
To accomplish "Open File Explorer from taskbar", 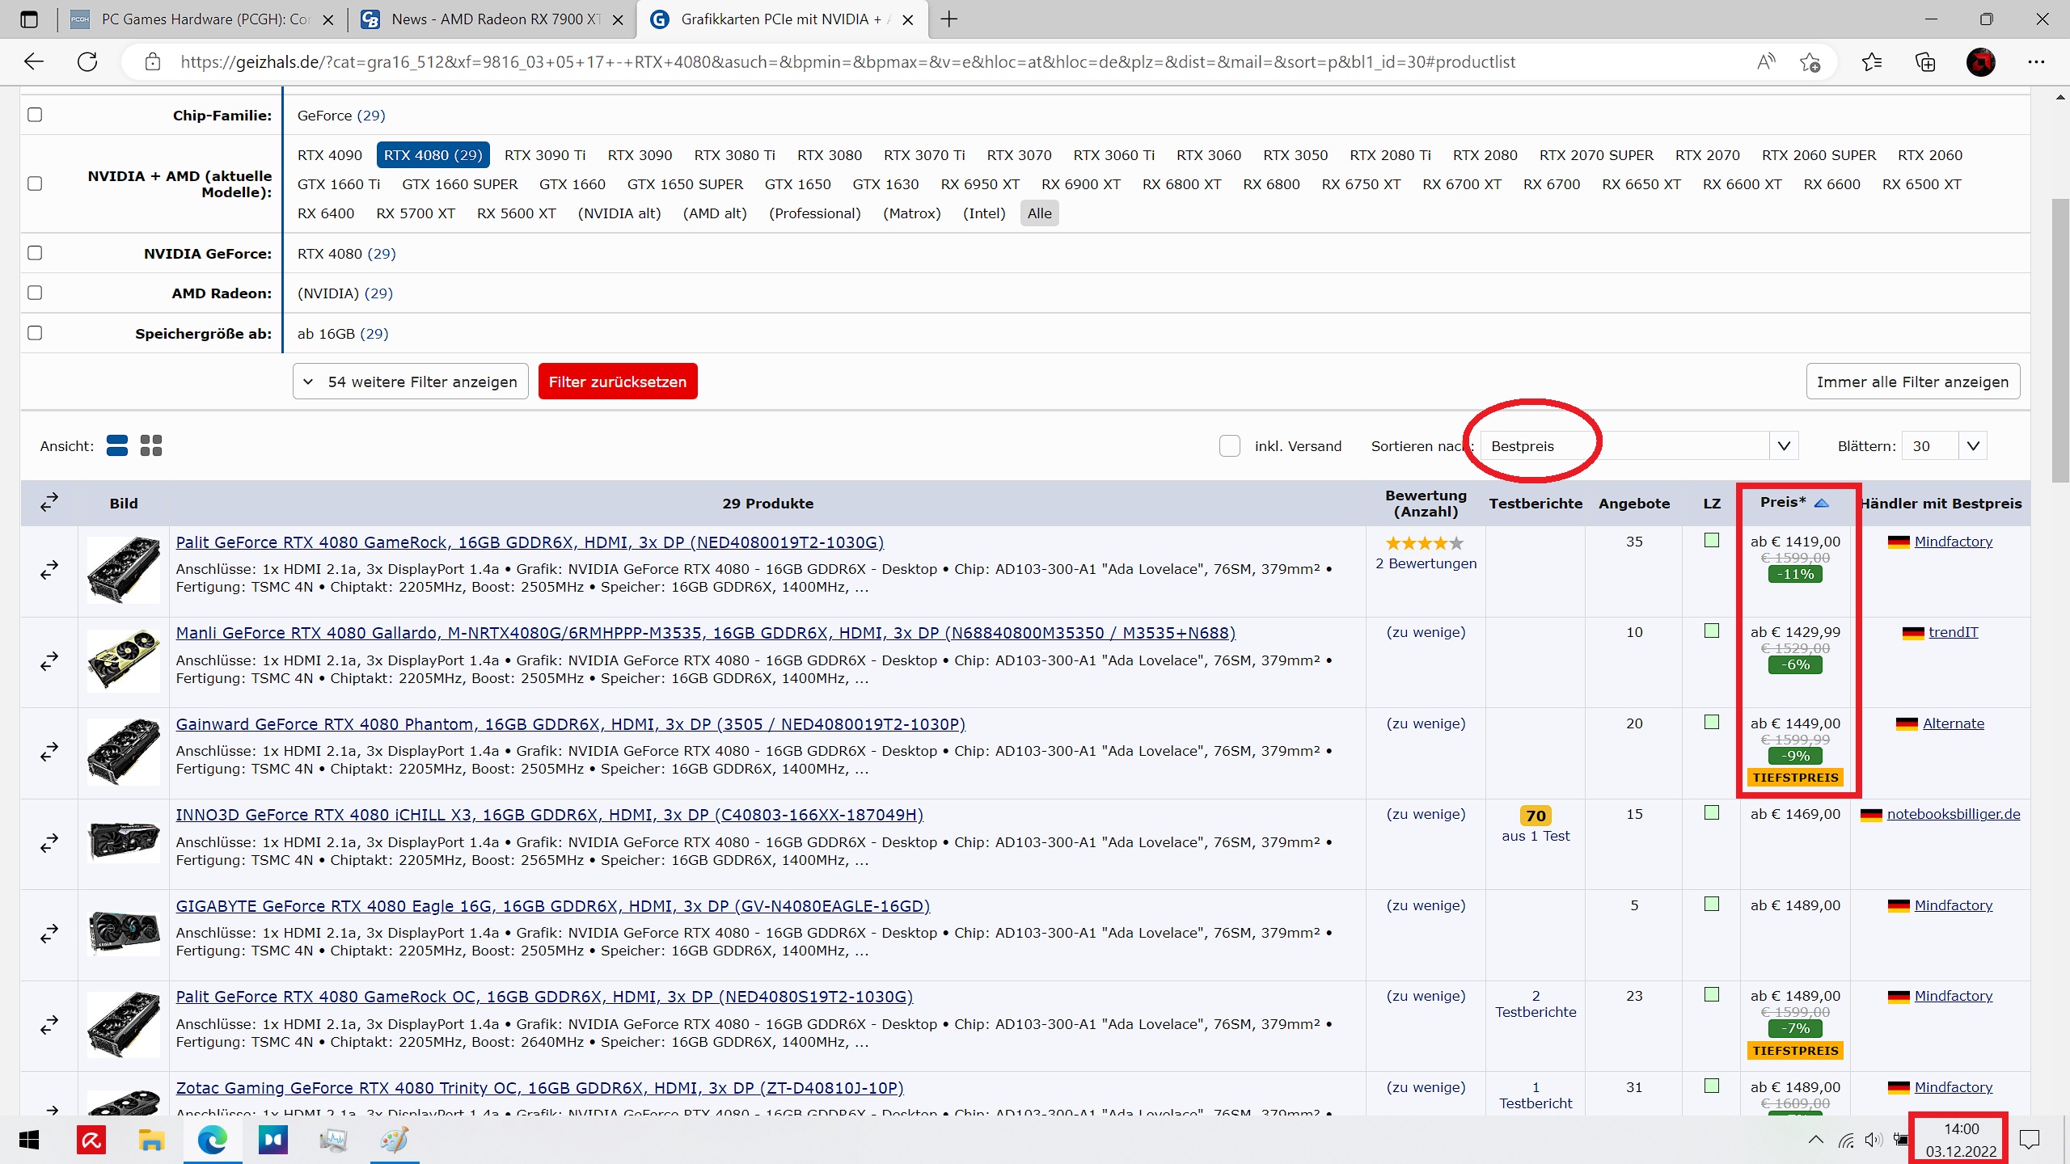I will (151, 1141).
